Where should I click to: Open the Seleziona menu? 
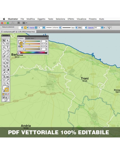[x=60, y=19]
